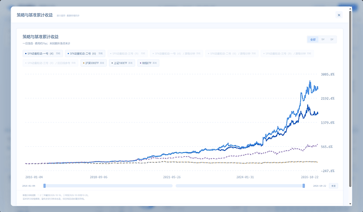This screenshot has height=212, width=363.
Task: Select the 全部 time range tab
Action: (313, 39)
